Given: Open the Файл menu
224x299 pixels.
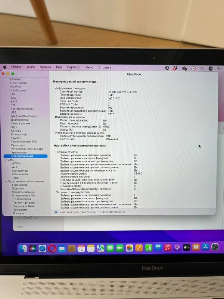Looking at the screenshot, I should [x=31, y=67].
